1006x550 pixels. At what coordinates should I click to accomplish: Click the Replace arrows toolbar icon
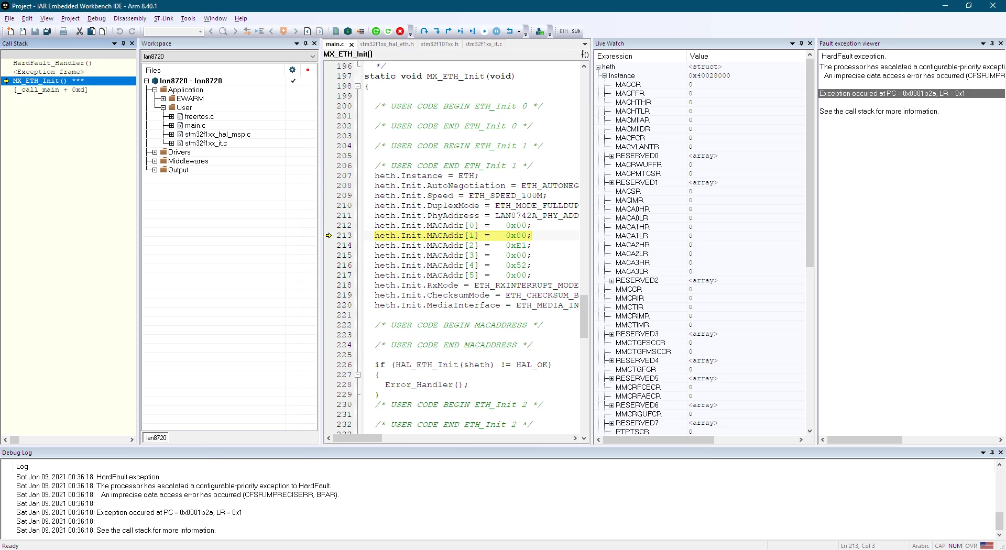[x=247, y=31]
